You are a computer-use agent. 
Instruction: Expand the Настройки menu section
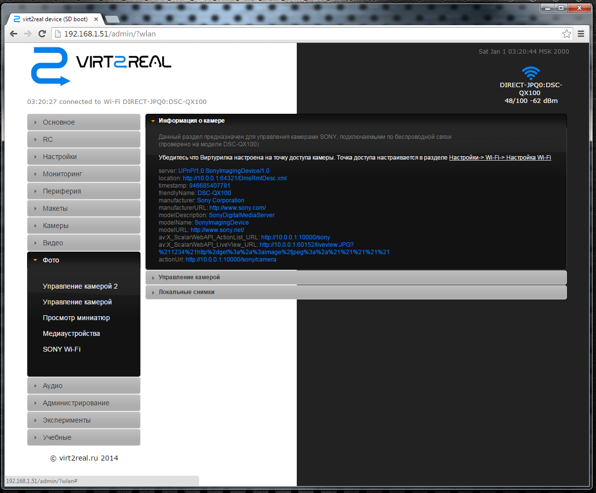84,157
